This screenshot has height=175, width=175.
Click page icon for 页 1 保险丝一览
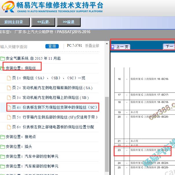[9, 78]
